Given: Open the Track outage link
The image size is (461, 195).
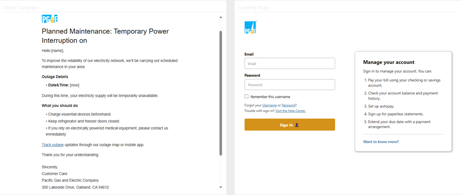Looking at the screenshot, I should coord(53,145).
